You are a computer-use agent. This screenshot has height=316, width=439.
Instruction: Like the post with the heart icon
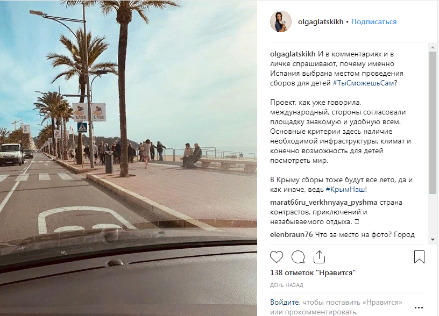(x=277, y=257)
